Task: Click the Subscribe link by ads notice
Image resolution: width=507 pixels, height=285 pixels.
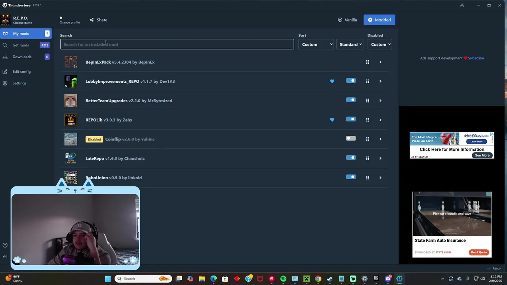Action: (476, 58)
